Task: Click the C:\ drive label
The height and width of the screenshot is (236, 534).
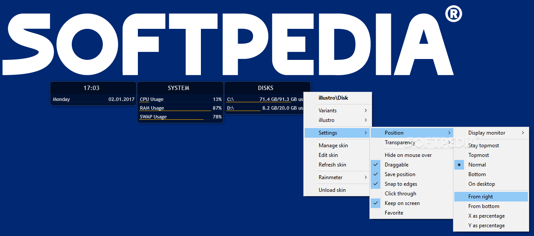Action: 230,99
